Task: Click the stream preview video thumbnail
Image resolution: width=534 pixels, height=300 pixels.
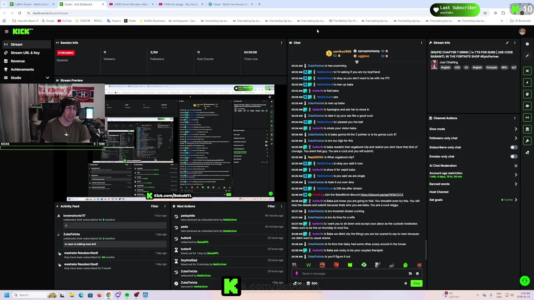Action: [171, 142]
